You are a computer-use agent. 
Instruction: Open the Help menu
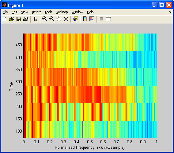(90, 12)
